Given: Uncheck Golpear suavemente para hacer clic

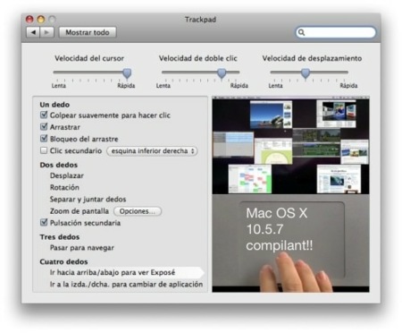Looking at the screenshot, I should [44, 115].
